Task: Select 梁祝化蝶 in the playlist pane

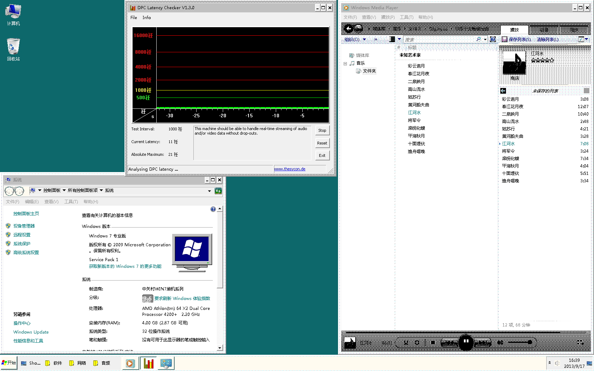Action: (545, 159)
